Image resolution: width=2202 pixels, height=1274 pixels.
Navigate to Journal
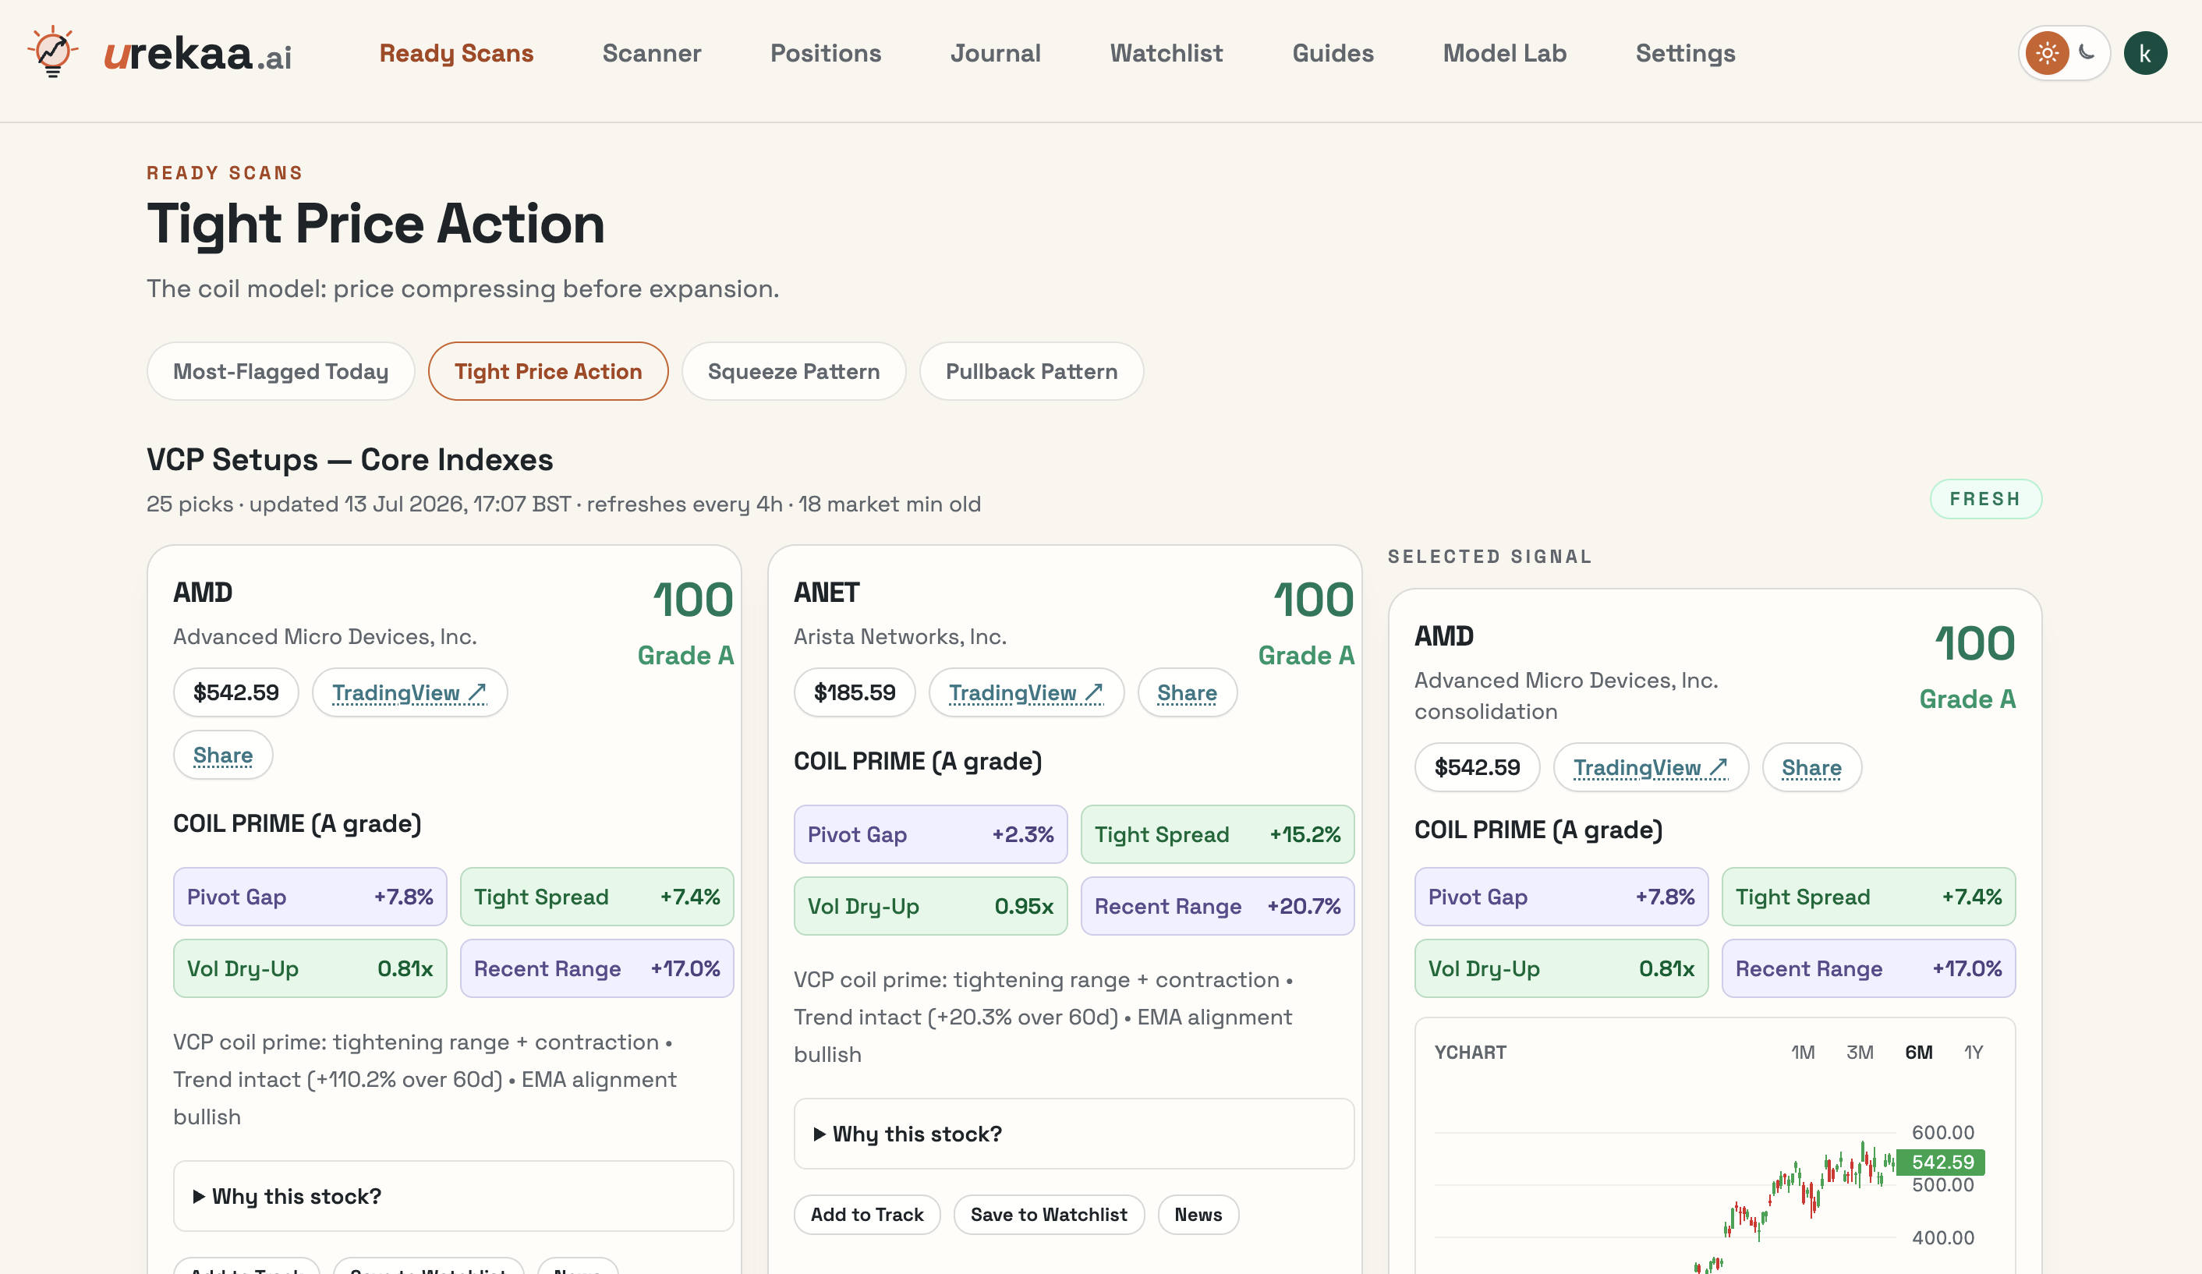coord(995,53)
